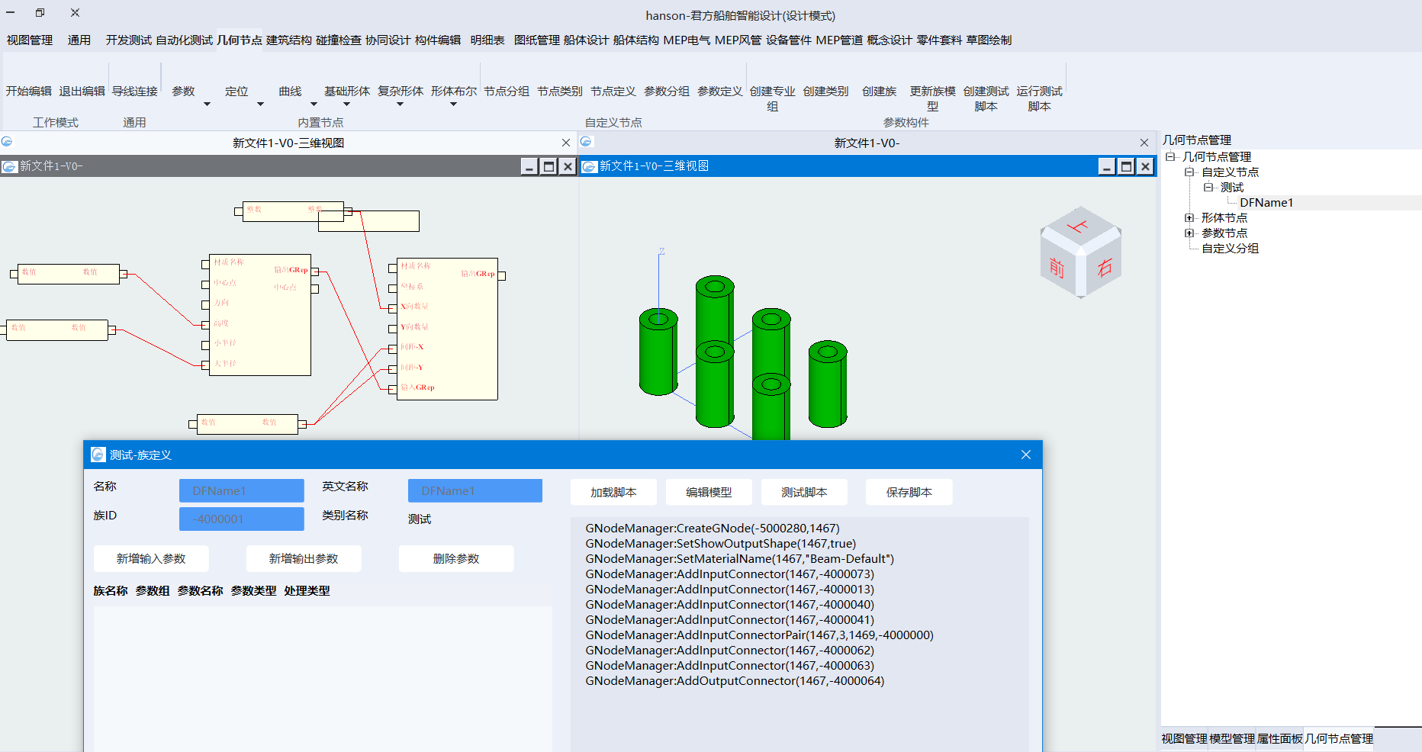Open the 参数 dropdown arrow in the ribbon
This screenshot has width=1422, height=752.
click(x=207, y=104)
